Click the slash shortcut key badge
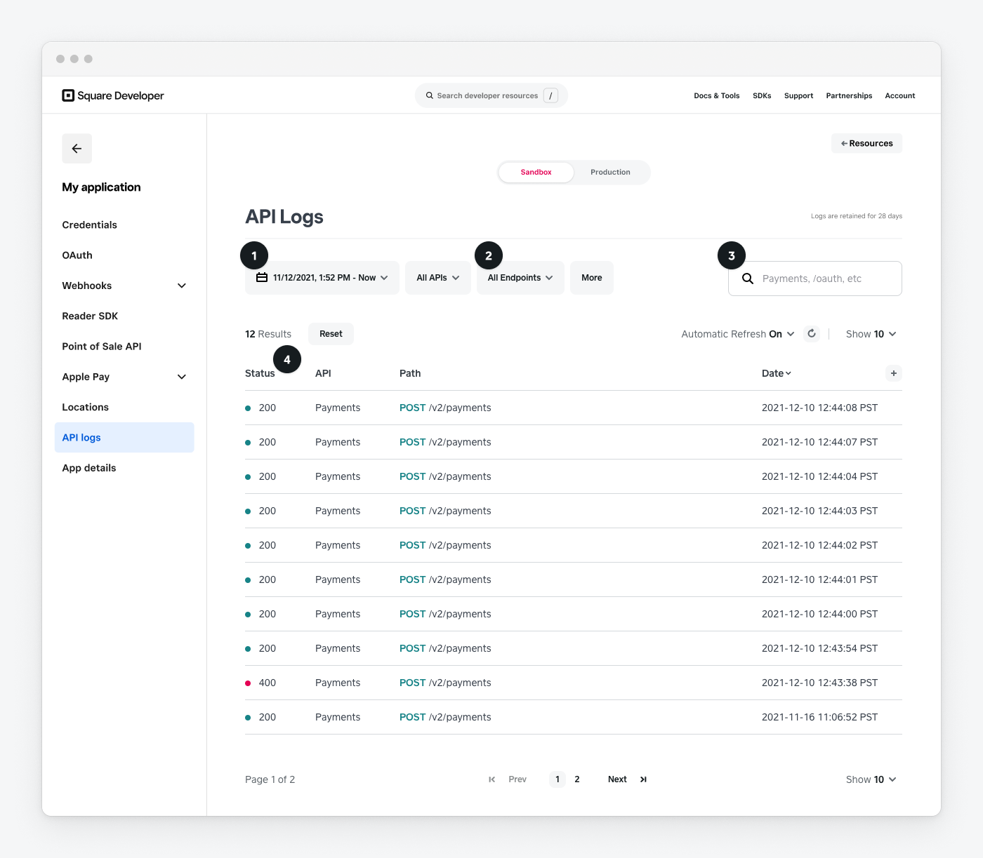 click(x=550, y=95)
